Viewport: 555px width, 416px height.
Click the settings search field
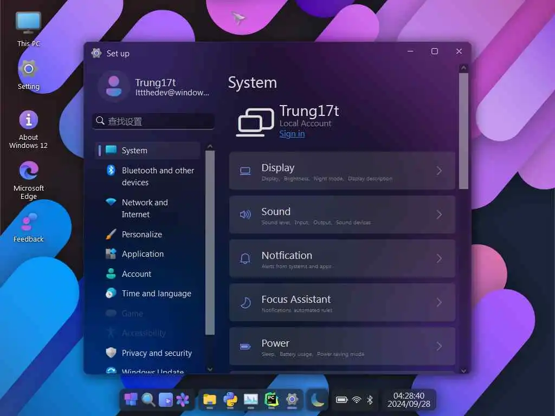click(153, 121)
